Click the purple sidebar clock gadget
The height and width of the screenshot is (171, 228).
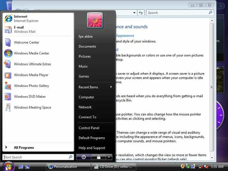[x=220, y=115]
